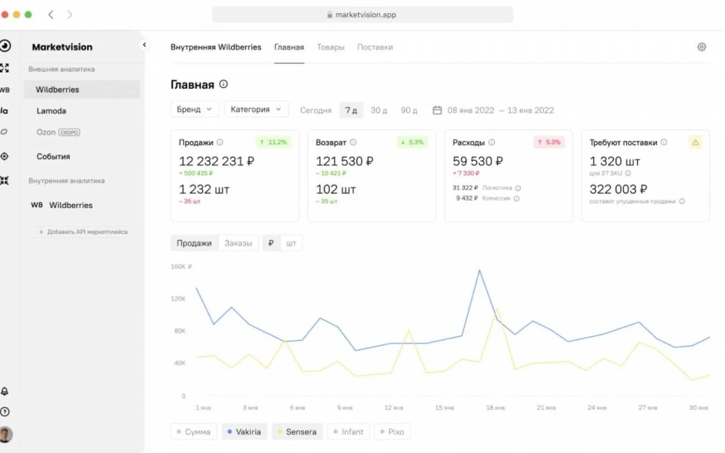Click info icon next to упущенные продажи
Viewport: 725px width, 453px height.
(682, 201)
